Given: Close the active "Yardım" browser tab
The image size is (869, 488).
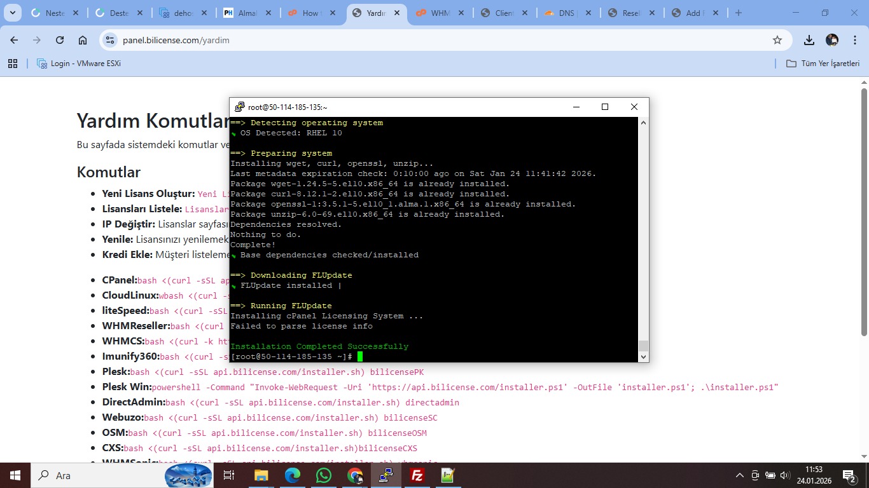Looking at the screenshot, I should click(x=398, y=13).
